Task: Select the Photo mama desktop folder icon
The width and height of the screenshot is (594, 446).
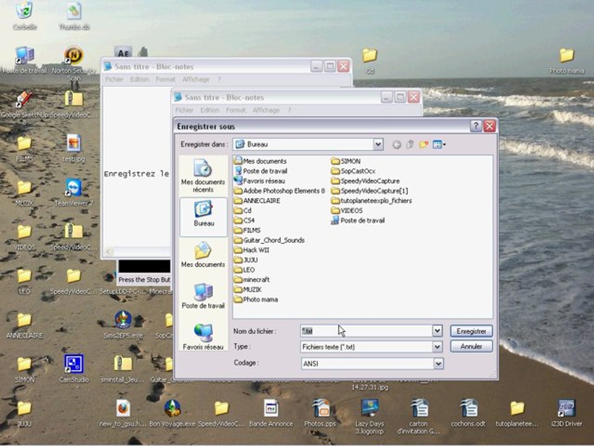Action: [x=567, y=60]
